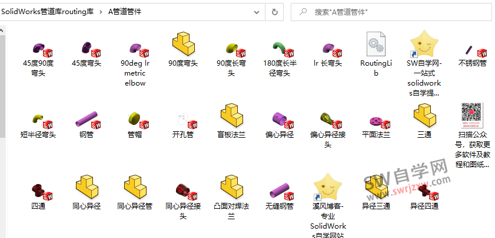
Task: Click the file name label 四通
Action: coord(38,206)
